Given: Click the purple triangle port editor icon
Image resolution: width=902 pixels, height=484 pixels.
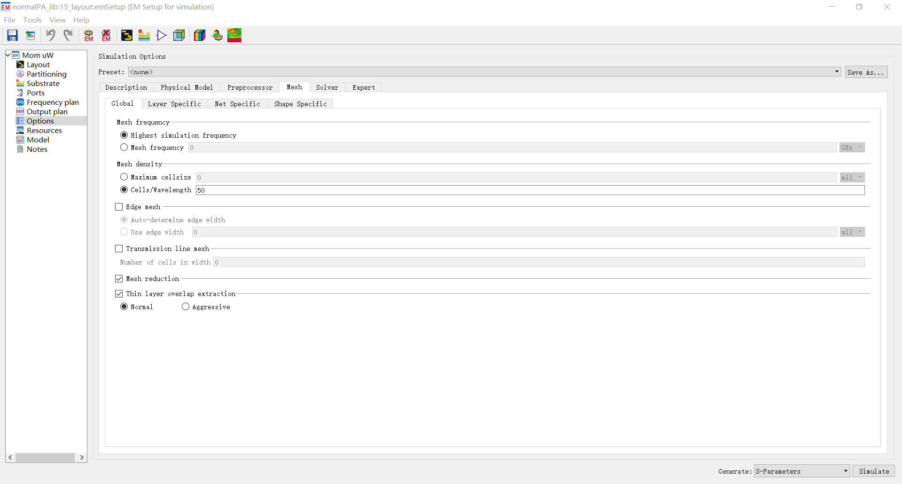Looking at the screenshot, I should click(x=162, y=35).
